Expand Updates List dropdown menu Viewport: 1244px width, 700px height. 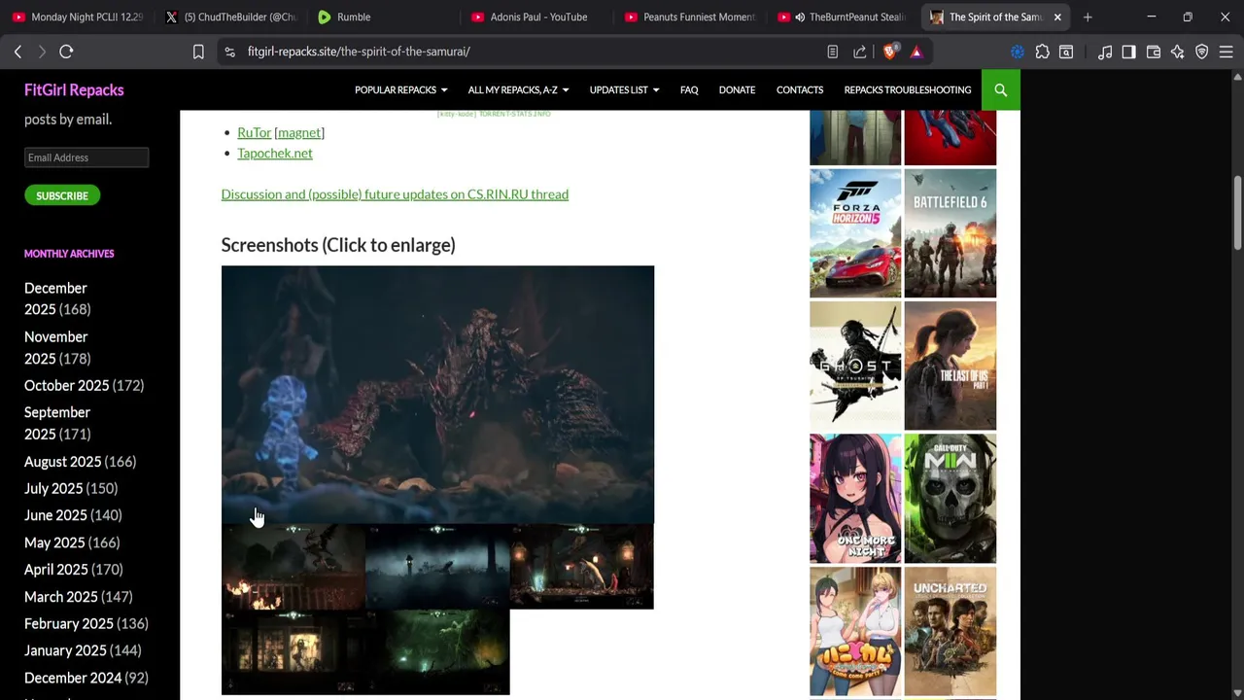(624, 89)
